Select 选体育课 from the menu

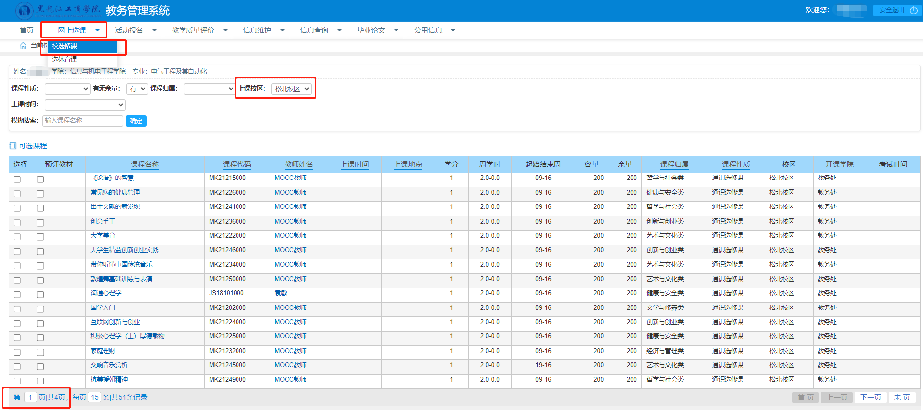click(64, 59)
